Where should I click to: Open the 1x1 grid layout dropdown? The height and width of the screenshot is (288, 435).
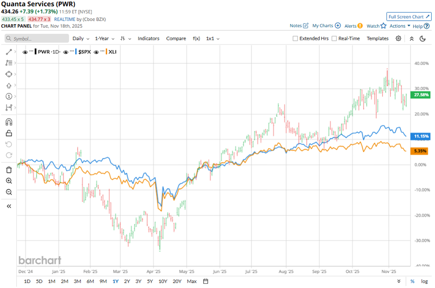click(213, 38)
